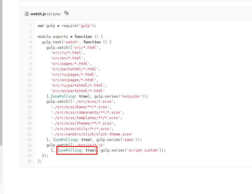Click line number 4
Screen dimensions: 252x194
click(x=31, y=42)
